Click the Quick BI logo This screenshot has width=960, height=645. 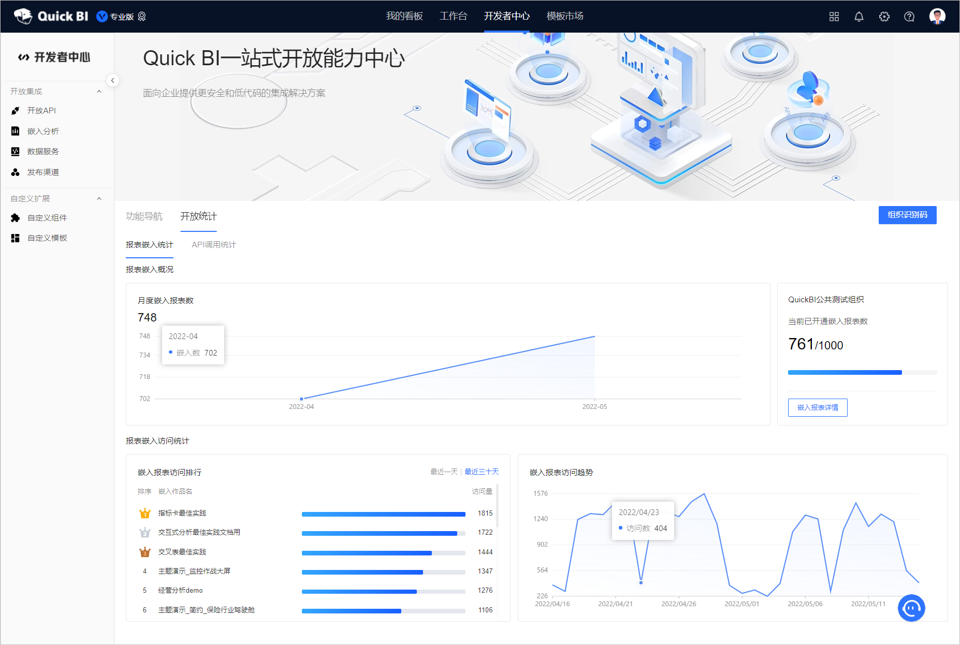coord(51,16)
